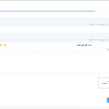Screen dimensions: 109x109
Task: Click the پیوست attachment label
Action: (104, 83)
